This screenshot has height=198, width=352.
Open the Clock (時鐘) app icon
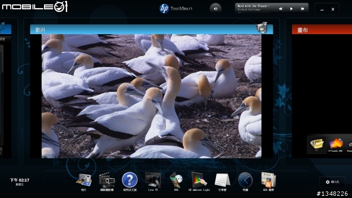tap(245, 180)
